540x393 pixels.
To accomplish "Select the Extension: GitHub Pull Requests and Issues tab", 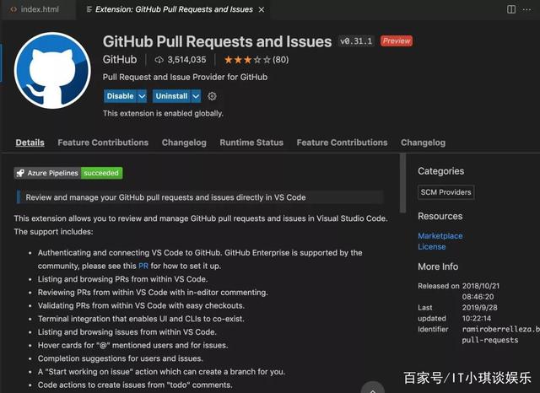I will click(x=174, y=9).
